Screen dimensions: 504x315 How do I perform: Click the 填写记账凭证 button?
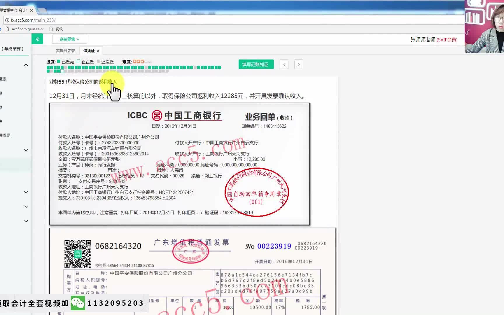click(256, 64)
